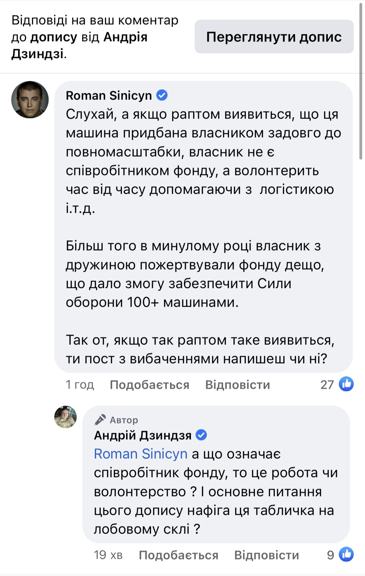Click the Автор pen icon

[x=100, y=420]
